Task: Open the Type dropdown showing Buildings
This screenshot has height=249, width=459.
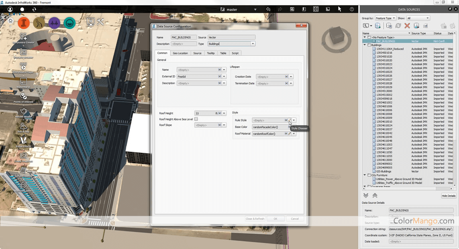Action: point(253,44)
